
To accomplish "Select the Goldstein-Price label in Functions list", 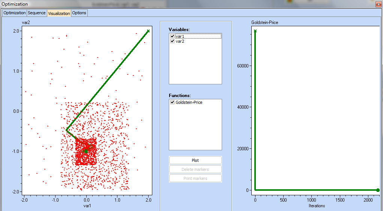I will click(x=189, y=102).
